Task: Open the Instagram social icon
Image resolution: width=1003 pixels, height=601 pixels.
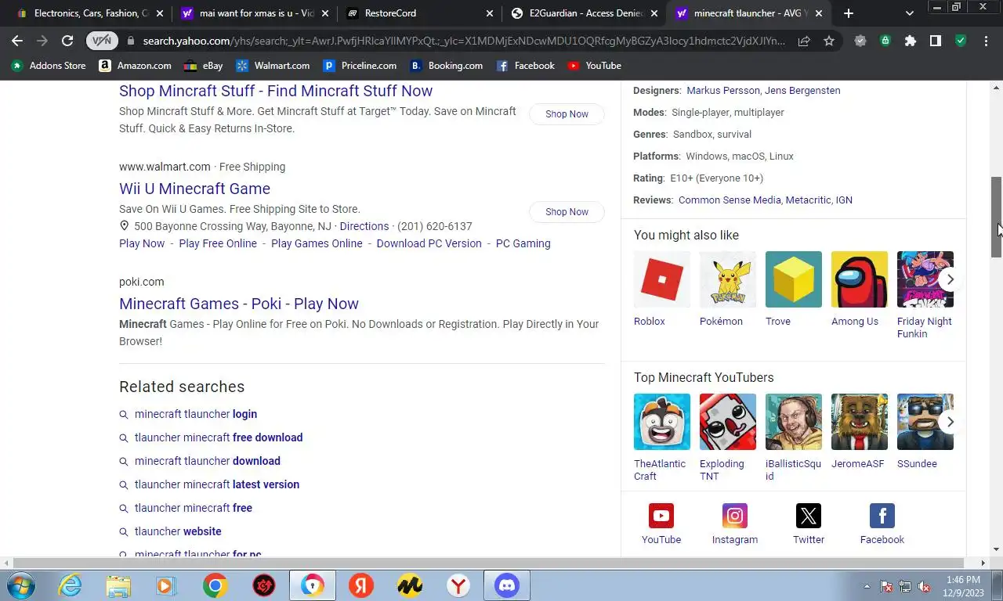Action: 735,516
